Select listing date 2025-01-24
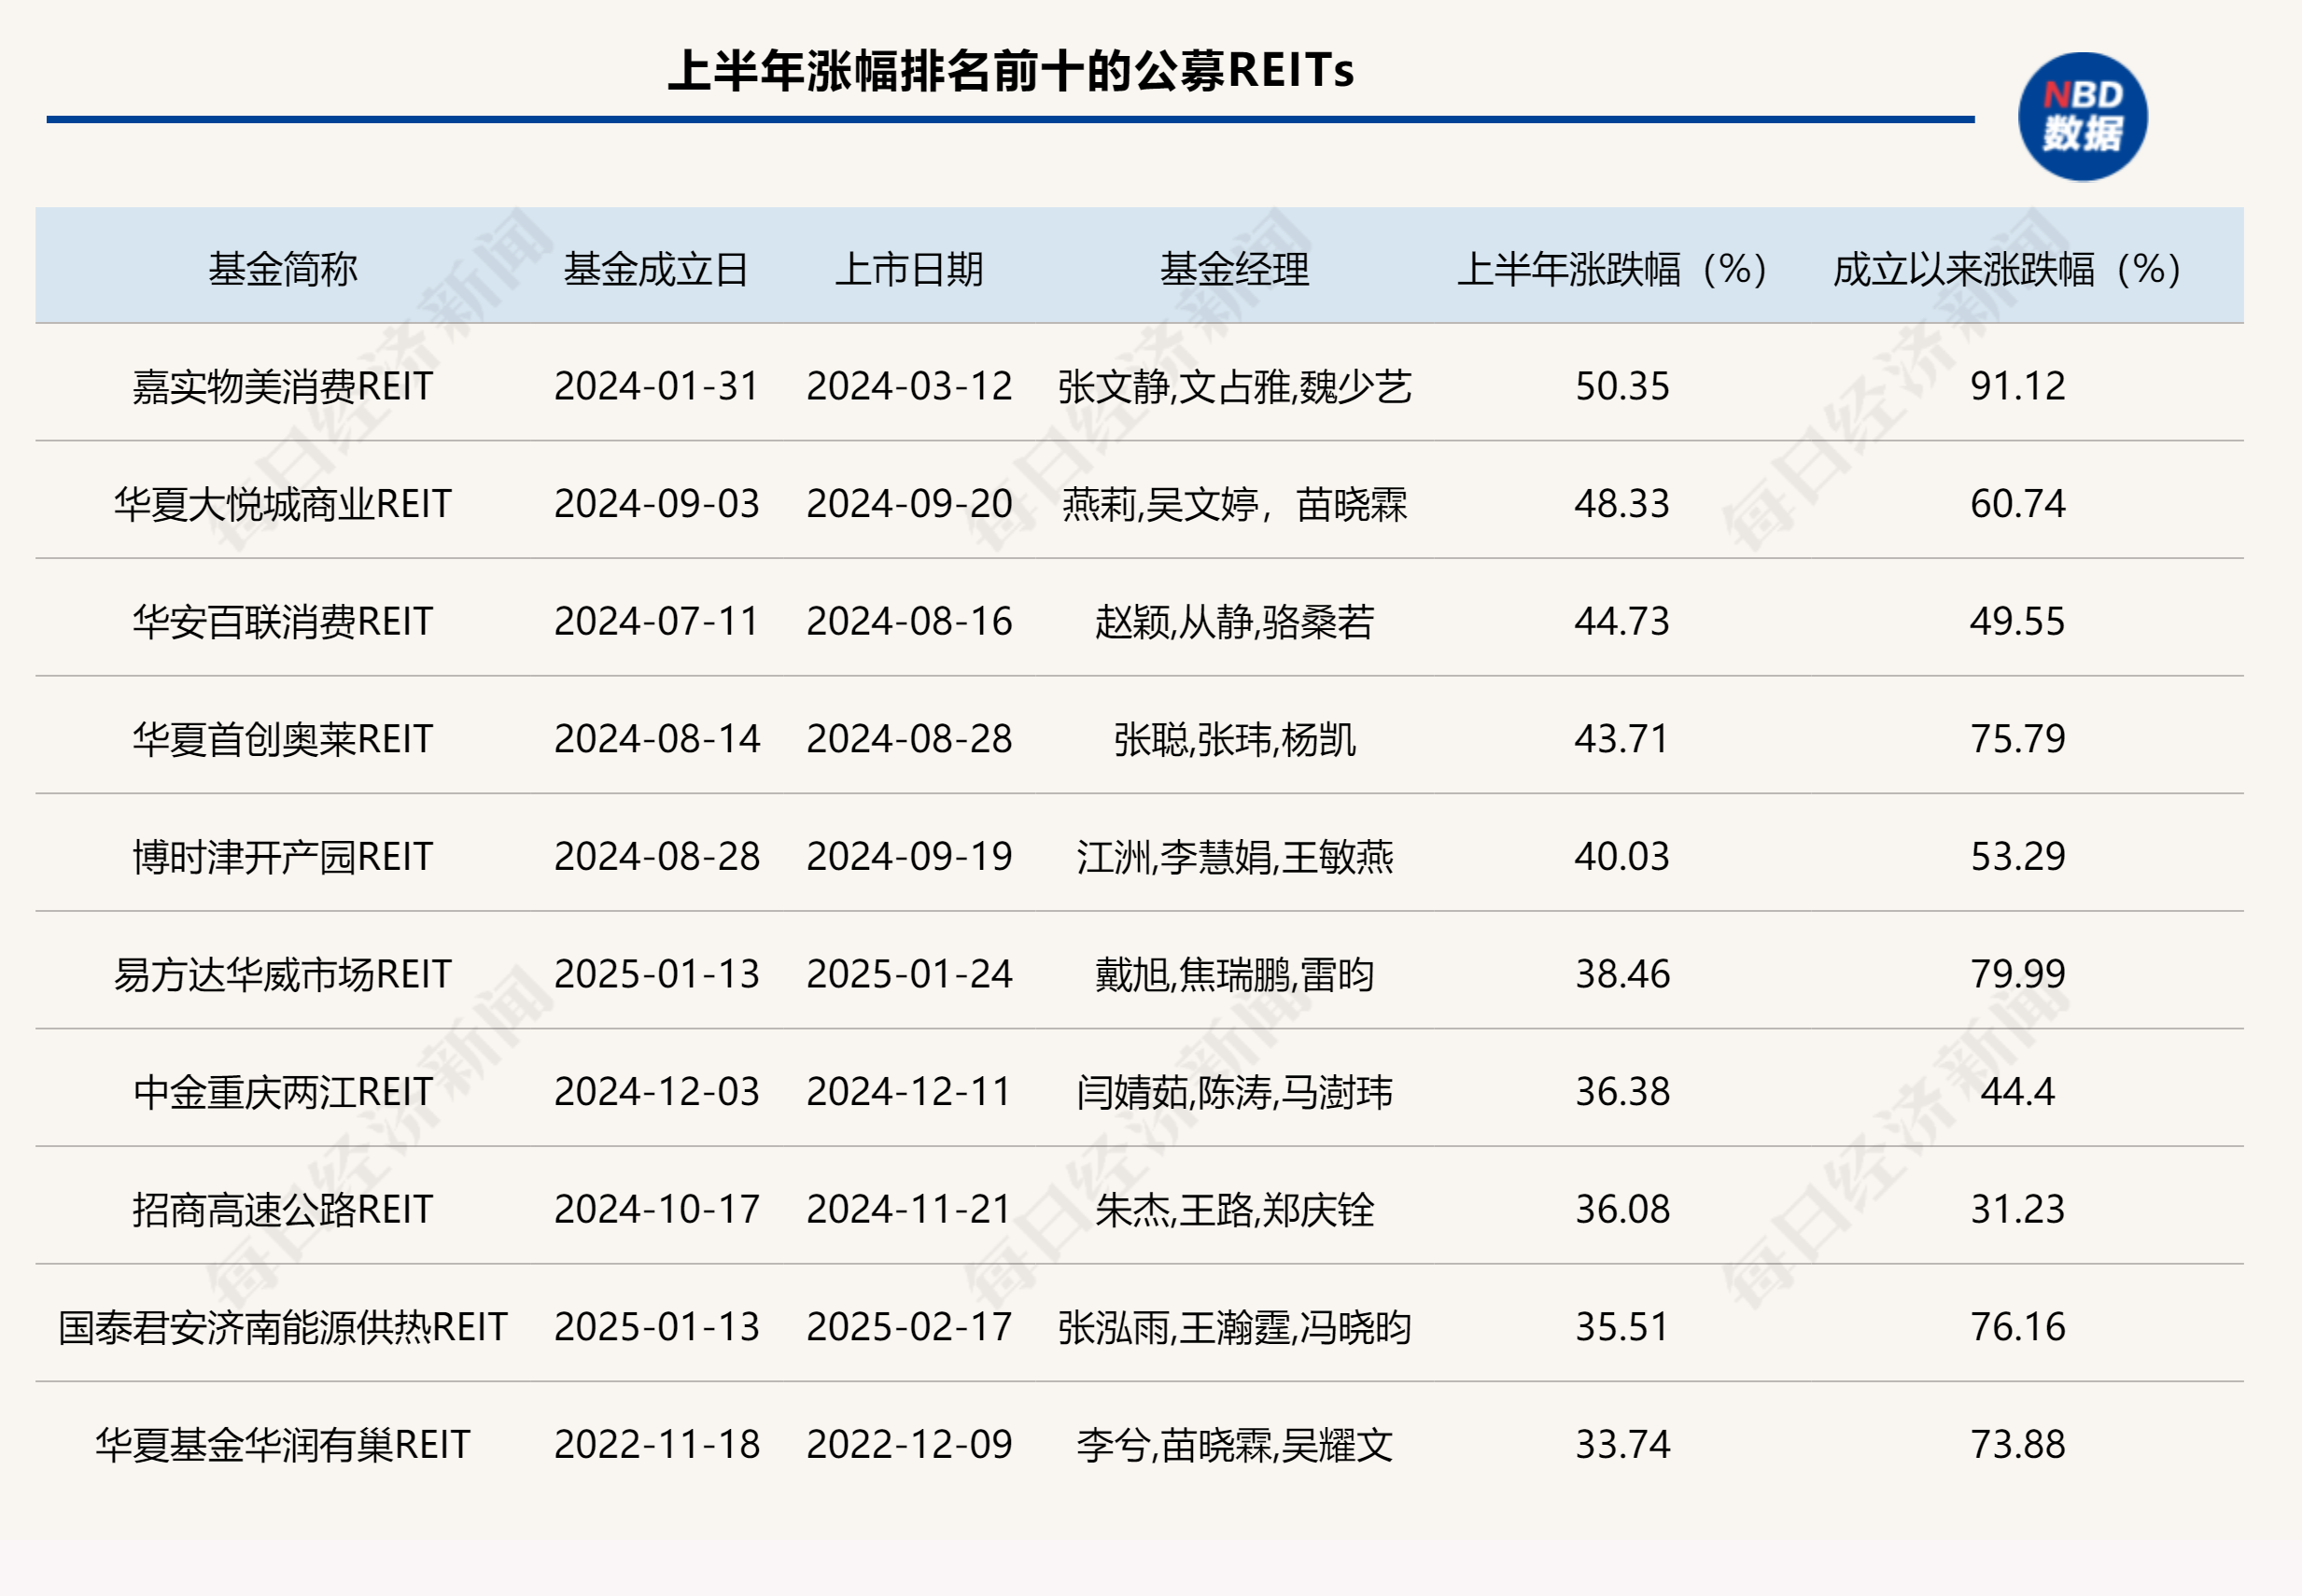2302x1596 pixels. (909, 974)
